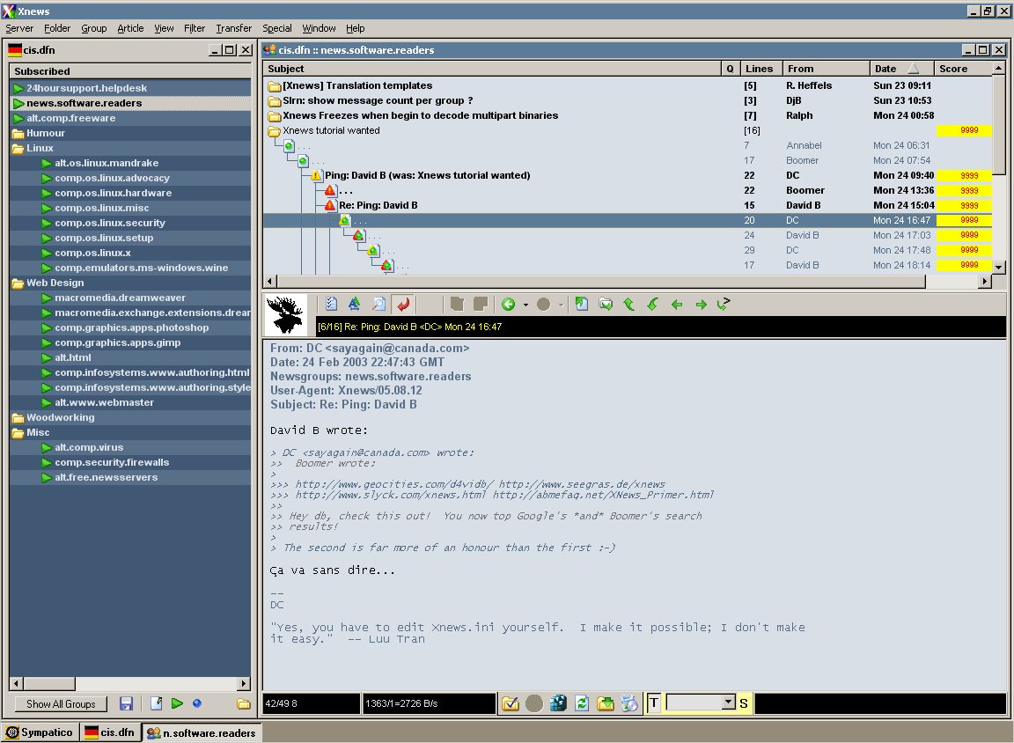Open the Article menu
This screenshot has height=743, width=1014.
[130, 28]
